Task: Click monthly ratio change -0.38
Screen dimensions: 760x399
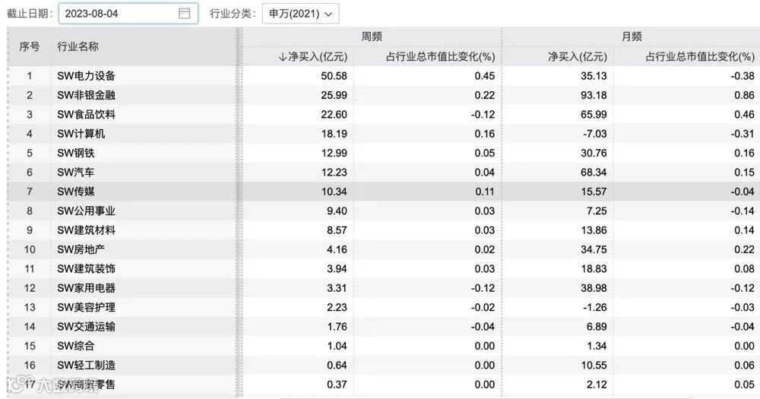Action: click(743, 76)
